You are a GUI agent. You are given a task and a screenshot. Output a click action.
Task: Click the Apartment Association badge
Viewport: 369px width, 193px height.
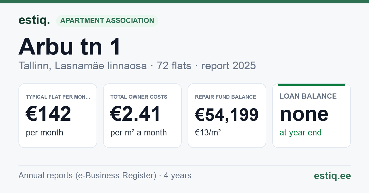[107, 21]
